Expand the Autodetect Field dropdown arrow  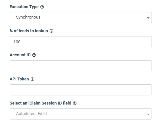(x=148, y=114)
